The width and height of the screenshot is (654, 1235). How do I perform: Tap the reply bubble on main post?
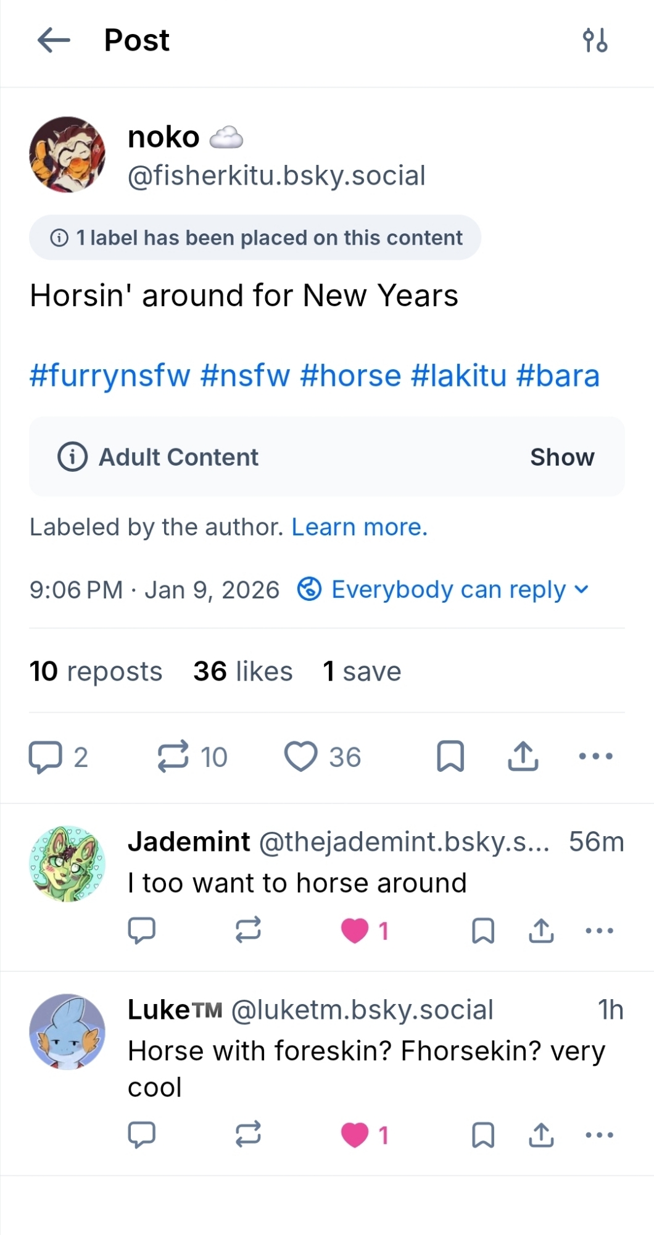coord(46,756)
